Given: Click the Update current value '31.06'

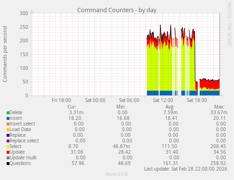Looking at the screenshot, I should (77, 152).
